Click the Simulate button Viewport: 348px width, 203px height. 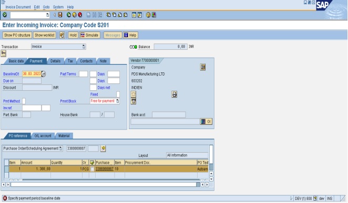point(90,35)
